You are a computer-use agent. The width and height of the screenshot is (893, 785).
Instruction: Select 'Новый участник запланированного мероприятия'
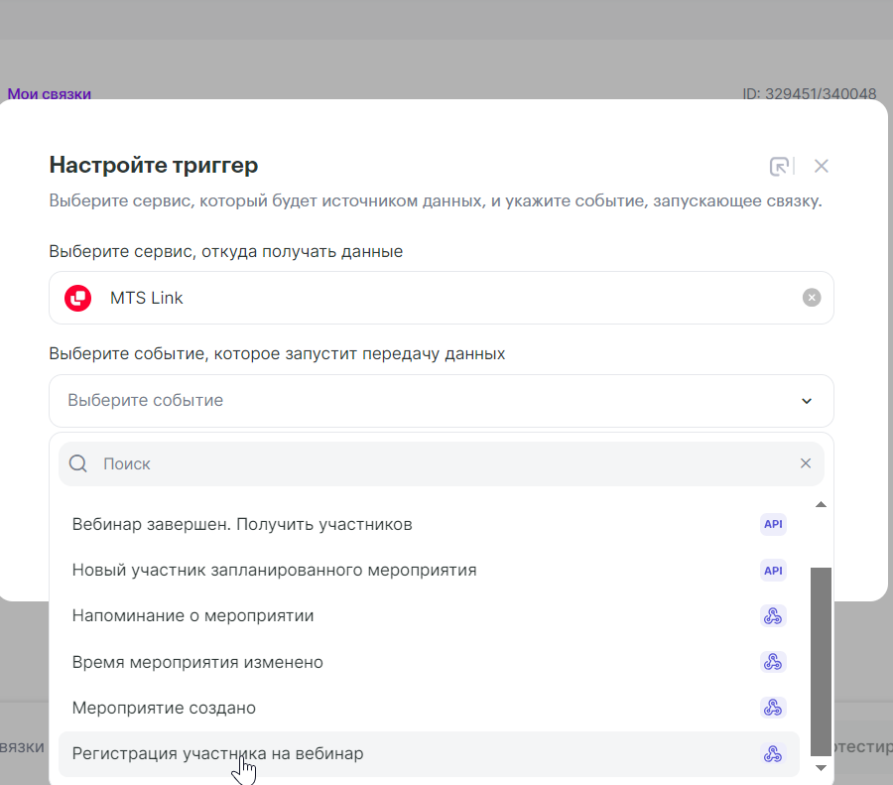(x=429, y=571)
